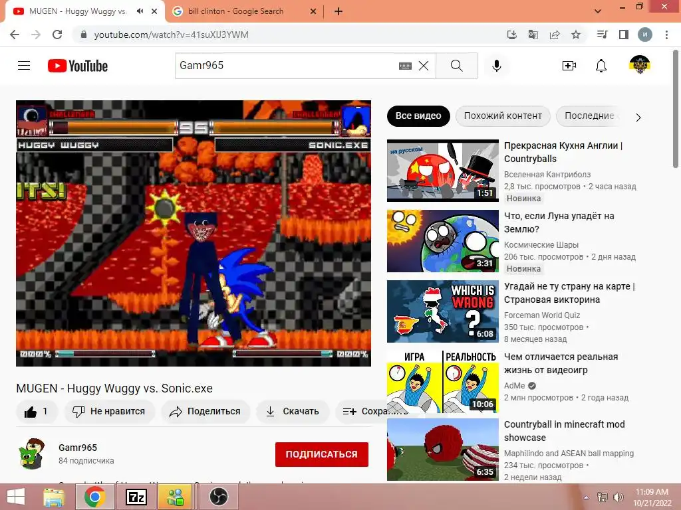Open the Forceman World Quiz channel
681x510 pixels.
pos(541,315)
